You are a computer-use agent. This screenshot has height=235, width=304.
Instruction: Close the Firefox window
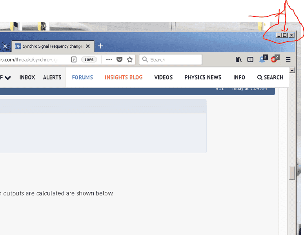pyautogui.click(x=291, y=35)
